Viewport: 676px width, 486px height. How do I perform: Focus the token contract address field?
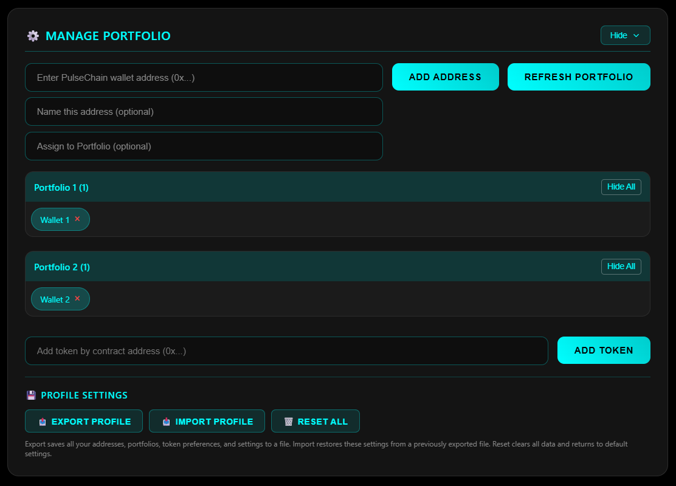pyautogui.click(x=286, y=351)
